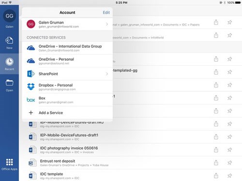The height and width of the screenshot is (181, 242).
Task: Share the Documents InfoWorld path file
Action: coord(216,35)
